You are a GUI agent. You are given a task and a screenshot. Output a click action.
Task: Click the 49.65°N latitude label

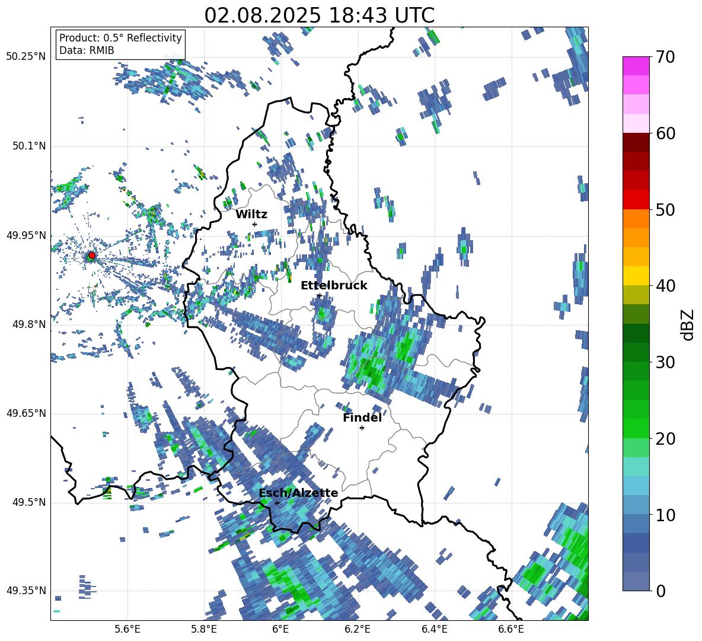pos(26,413)
